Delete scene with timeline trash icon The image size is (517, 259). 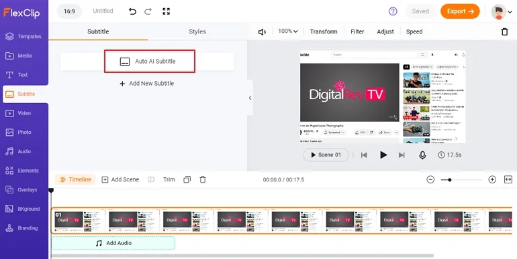click(x=203, y=179)
